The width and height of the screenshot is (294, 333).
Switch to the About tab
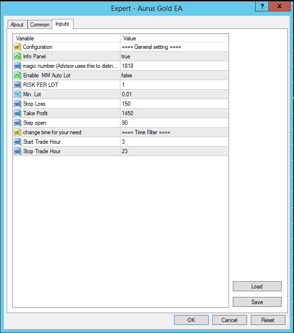[17, 25]
